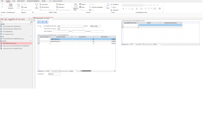Open the FATTUREEMESSE table
This screenshot has height=117, width=209.
7,31
